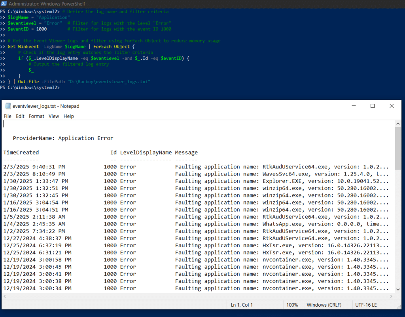Click the vertical scrollbar thumb in Notepad

pyautogui.click(x=398, y=149)
